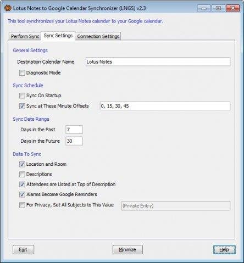The image size is (244, 263).
Task: Click the LNGS app icon in title bar
Action: (8, 8)
